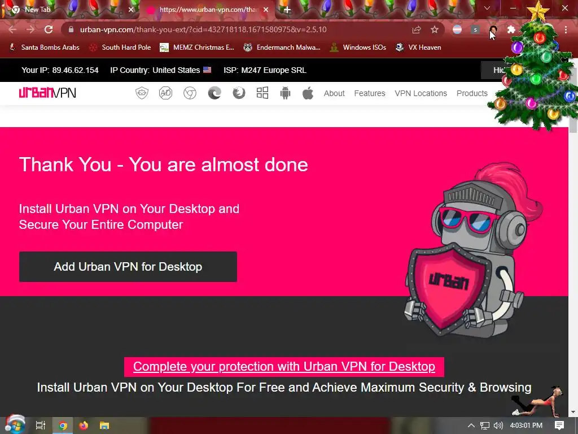Select the urban-vpn.com tab
The width and height of the screenshot is (578, 434).
tap(207, 10)
